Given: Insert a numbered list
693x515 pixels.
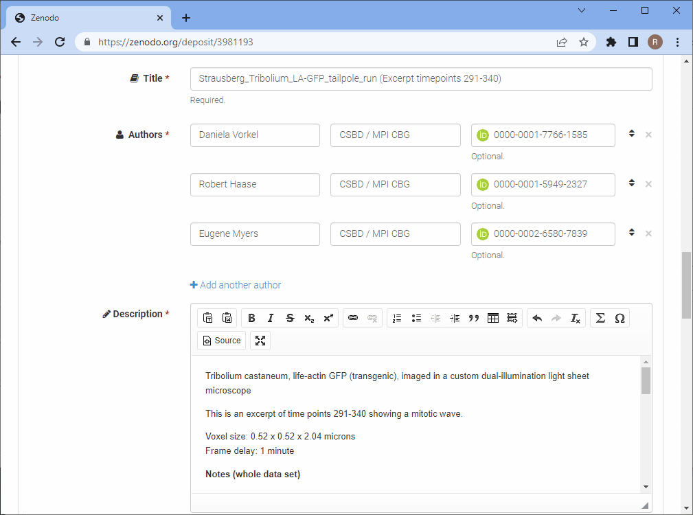Looking at the screenshot, I should coord(397,318).
